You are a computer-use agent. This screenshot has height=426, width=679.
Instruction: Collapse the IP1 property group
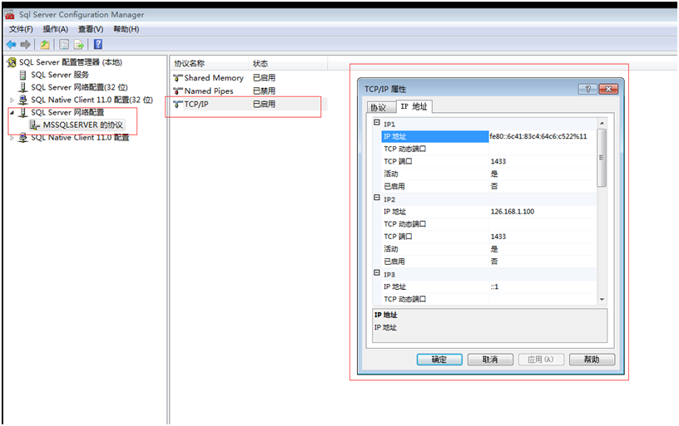377,124
